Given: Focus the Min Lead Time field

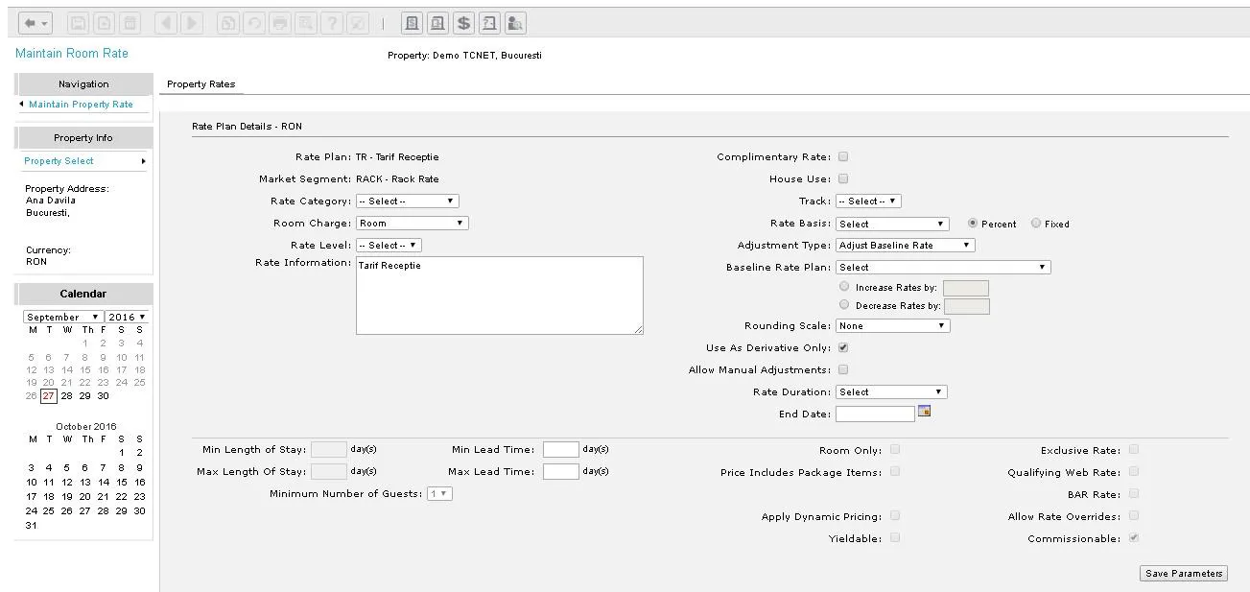Looking at the screenshot, I should click(x=561, y=449).
